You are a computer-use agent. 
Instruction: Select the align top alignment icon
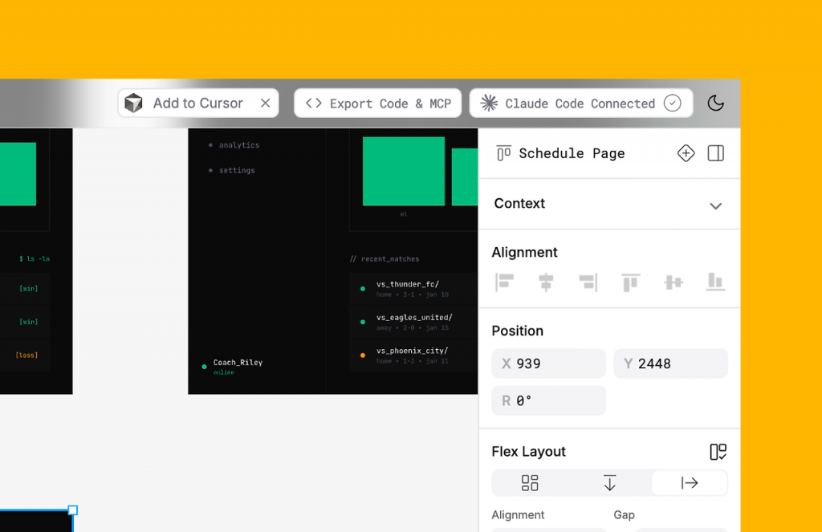[x=630, y=282]
